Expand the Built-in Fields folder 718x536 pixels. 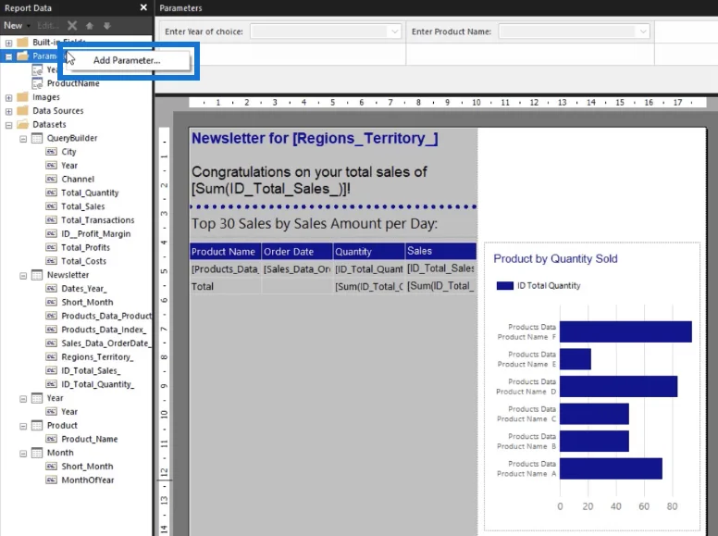(8, 43)
